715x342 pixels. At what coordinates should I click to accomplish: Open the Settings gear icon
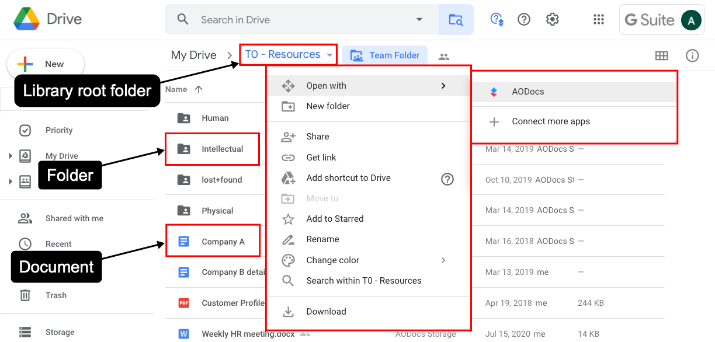click(x=552, y=19)
